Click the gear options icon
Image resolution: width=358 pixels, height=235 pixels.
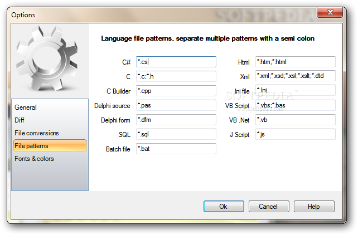click(x=47, y=58)
